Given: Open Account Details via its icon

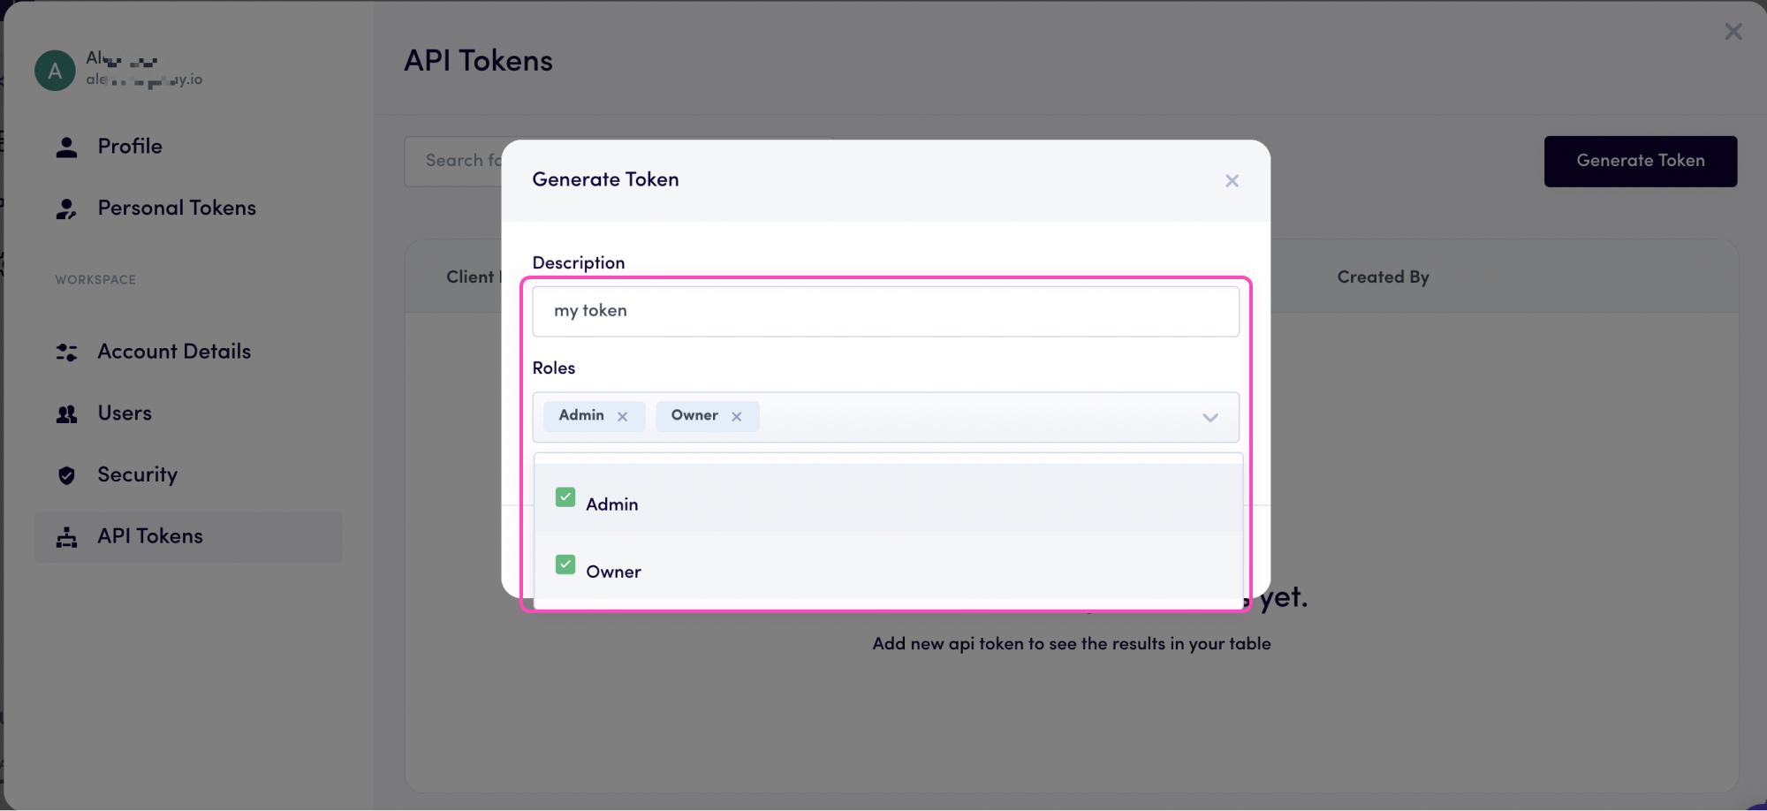Looking at the screenshot, I should (66, 352).
